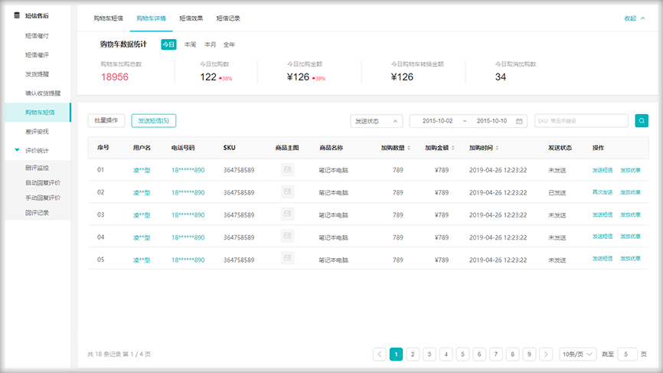
Task: Click 再次发送 link in row 02
Action: tap(603, 192)
